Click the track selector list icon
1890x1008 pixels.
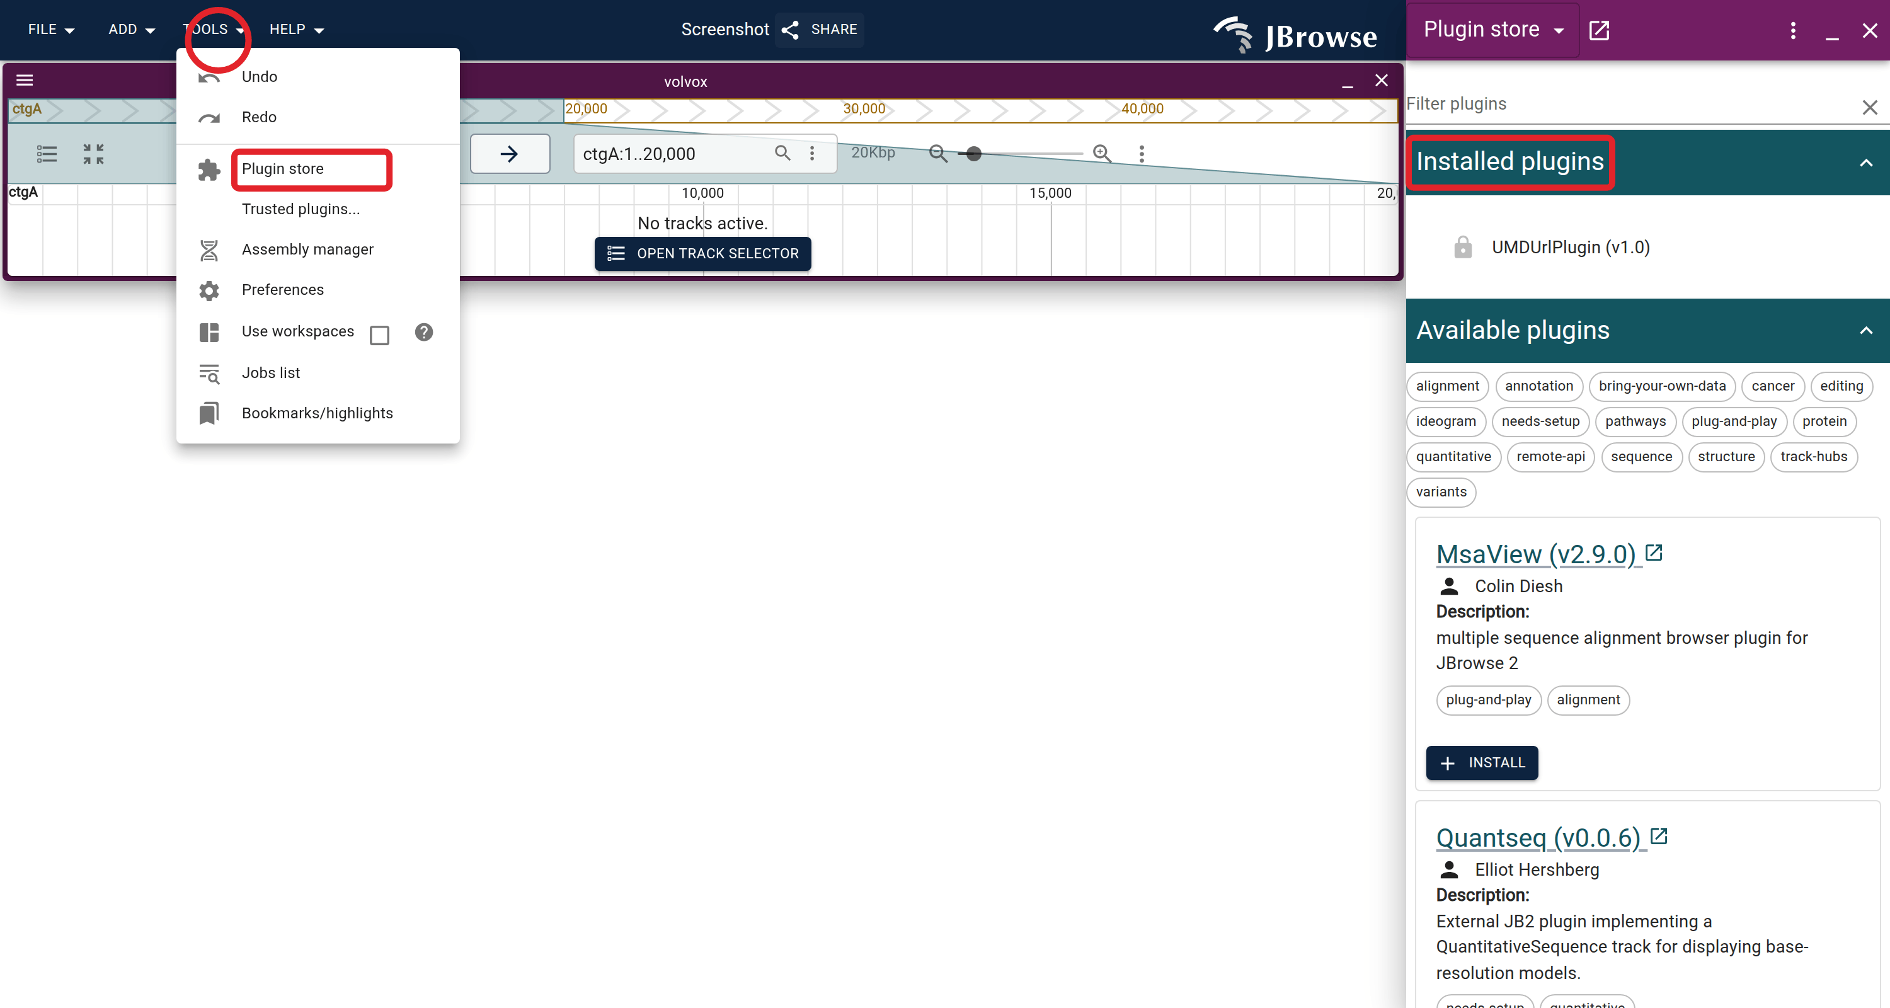tap(47, 154)
